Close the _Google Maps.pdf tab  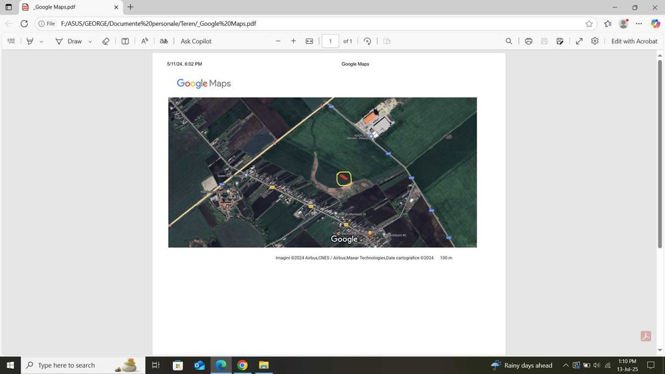pyautogui.click(x=116, y=7)
